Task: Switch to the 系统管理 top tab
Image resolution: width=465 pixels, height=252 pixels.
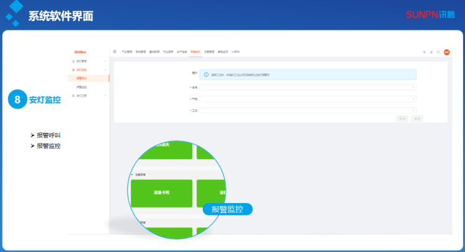Action: [x=139, y=52]
